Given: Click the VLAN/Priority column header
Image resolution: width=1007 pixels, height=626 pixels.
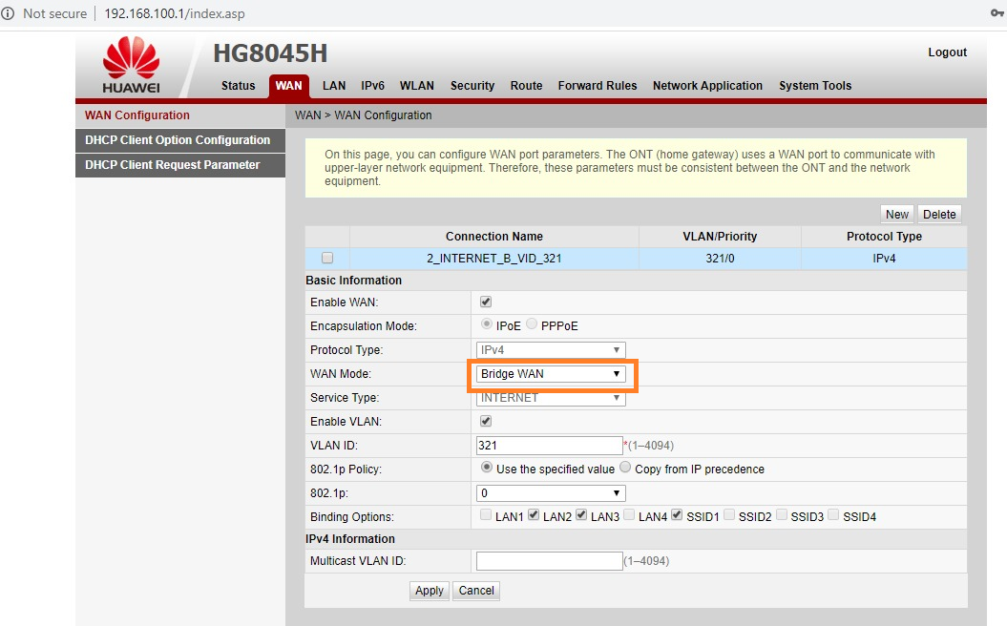Looking at the screenshot, I should 720,237.
